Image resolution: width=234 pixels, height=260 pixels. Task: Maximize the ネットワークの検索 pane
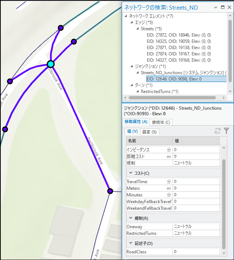point(223,7)
